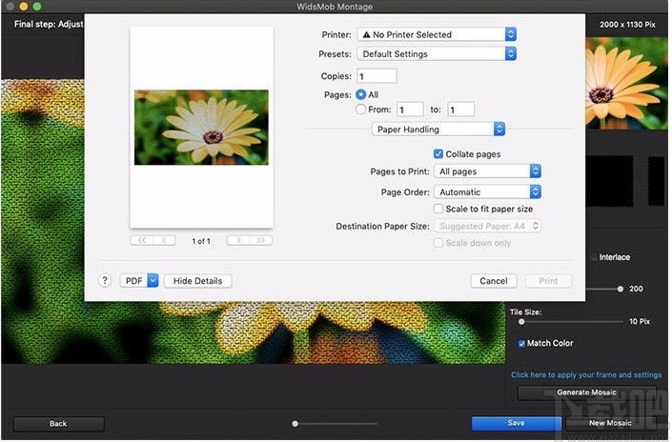This screenshot has width=672, height=442.
Task: Select the All pages radio button
Action: tap(361, 94)
